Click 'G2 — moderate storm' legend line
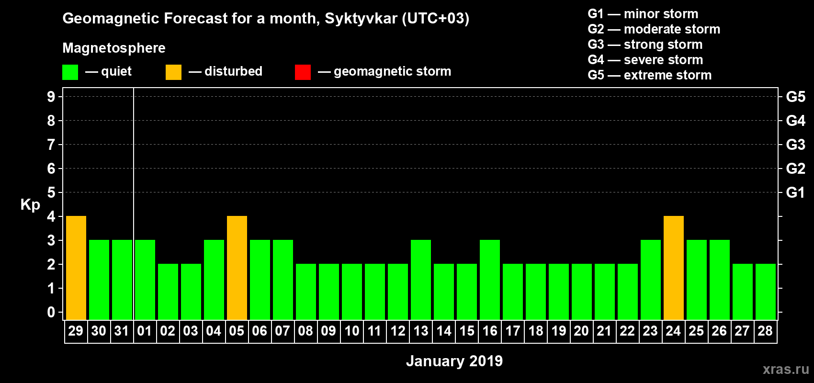Image resolution: width=814 pixels, height=383 pixels. point(654,29)
